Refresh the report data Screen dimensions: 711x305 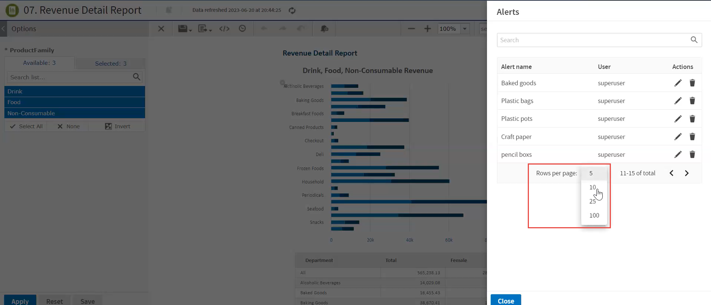pyautogui.click(x=292, y=10)
